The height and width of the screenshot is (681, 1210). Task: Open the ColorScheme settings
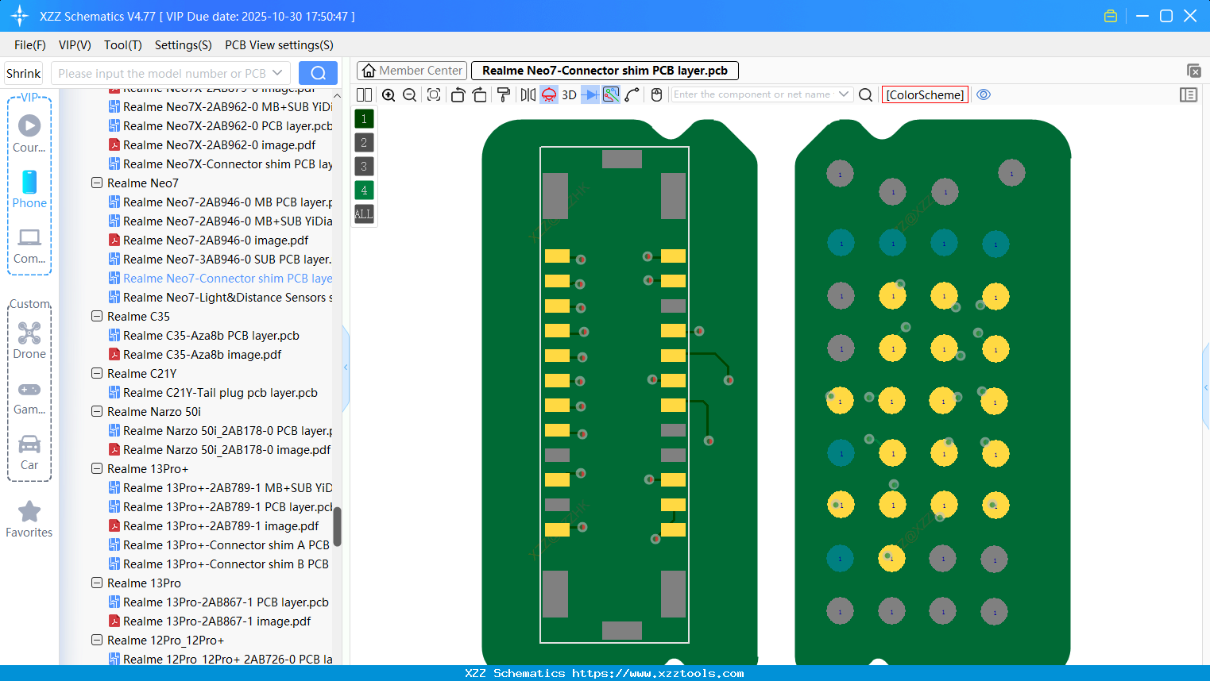925,94
